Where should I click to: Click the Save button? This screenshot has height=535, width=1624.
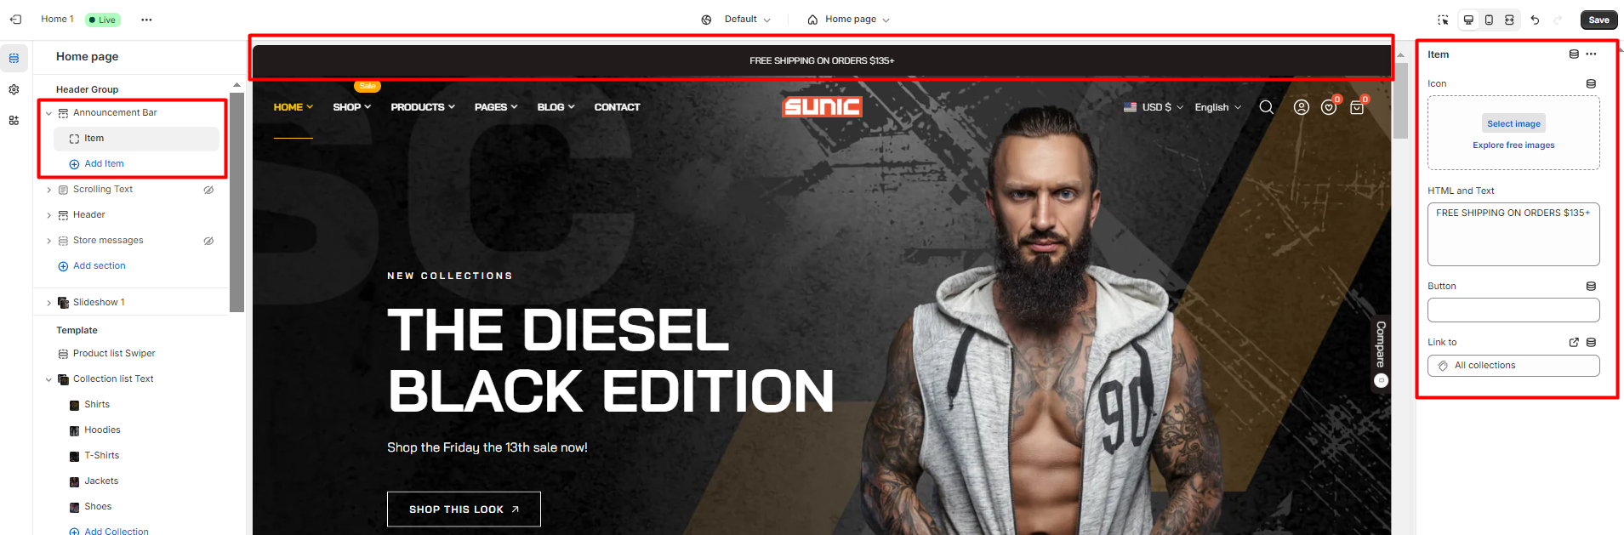(1598, 20)
